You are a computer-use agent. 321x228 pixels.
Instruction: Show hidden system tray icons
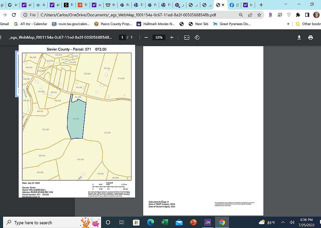click(283, 222)
